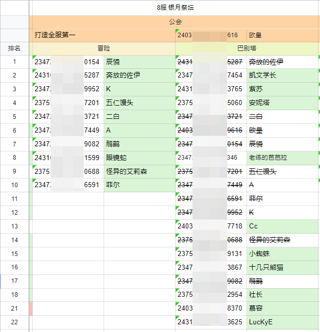320x332 pixels.
Task: Select the 打造全服第一 guild name cell
Action: click(102, 35)
